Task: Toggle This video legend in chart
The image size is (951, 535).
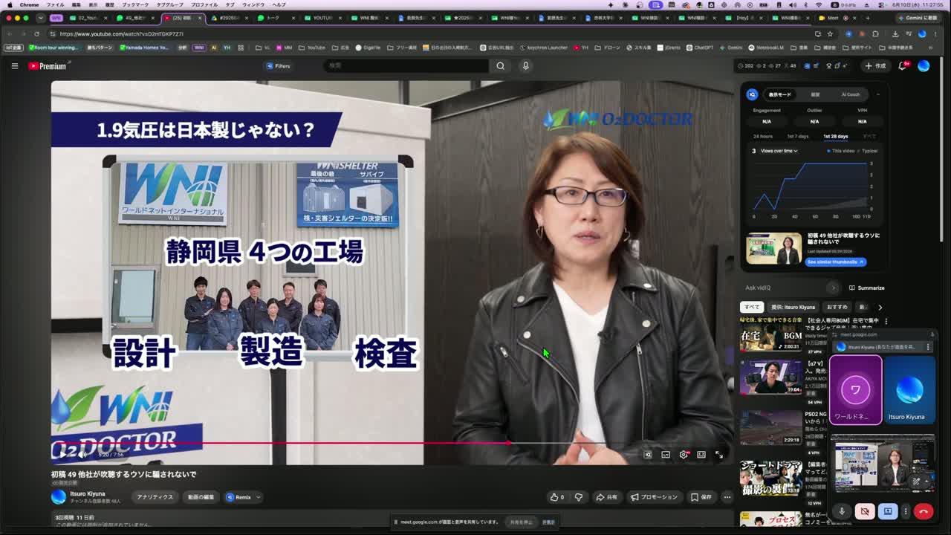Action: point(842,151)
